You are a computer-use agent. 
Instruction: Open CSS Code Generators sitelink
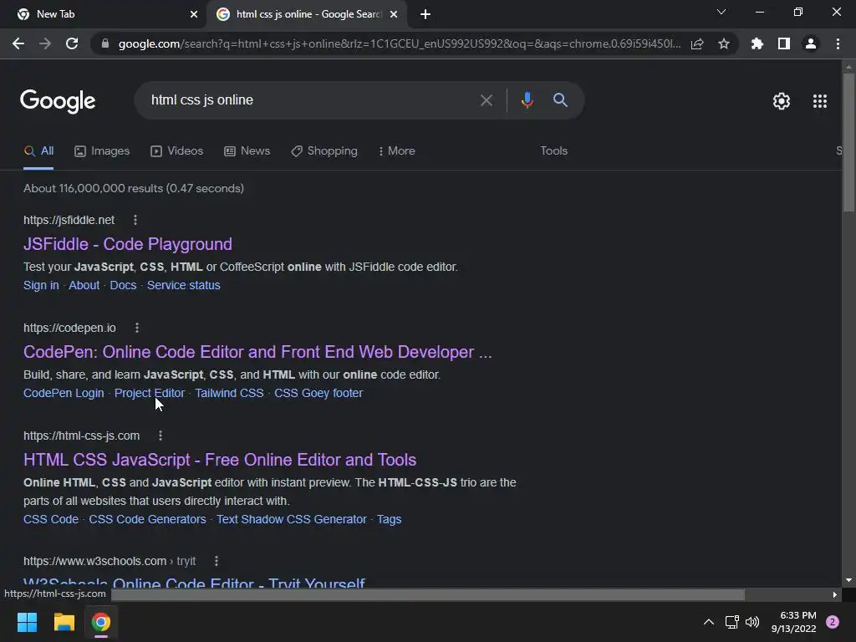click(x=147, y=519)
